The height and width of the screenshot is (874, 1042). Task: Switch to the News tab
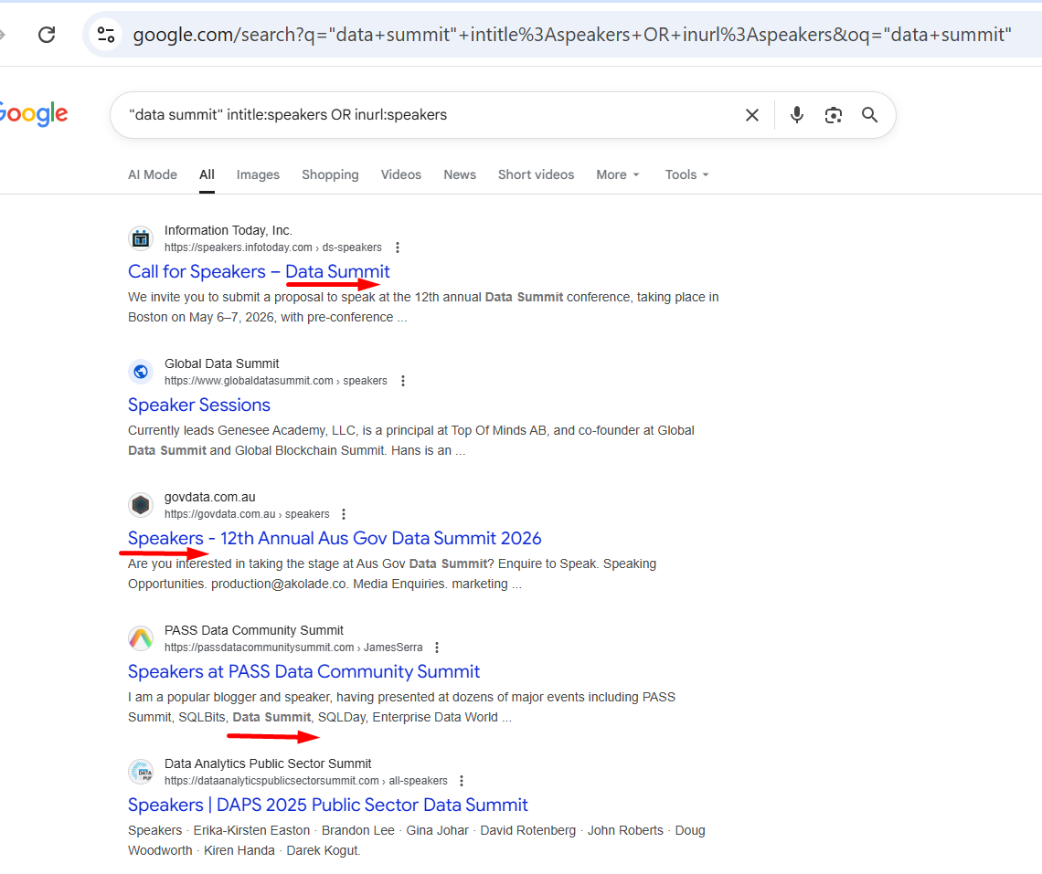tap(460, 174)
